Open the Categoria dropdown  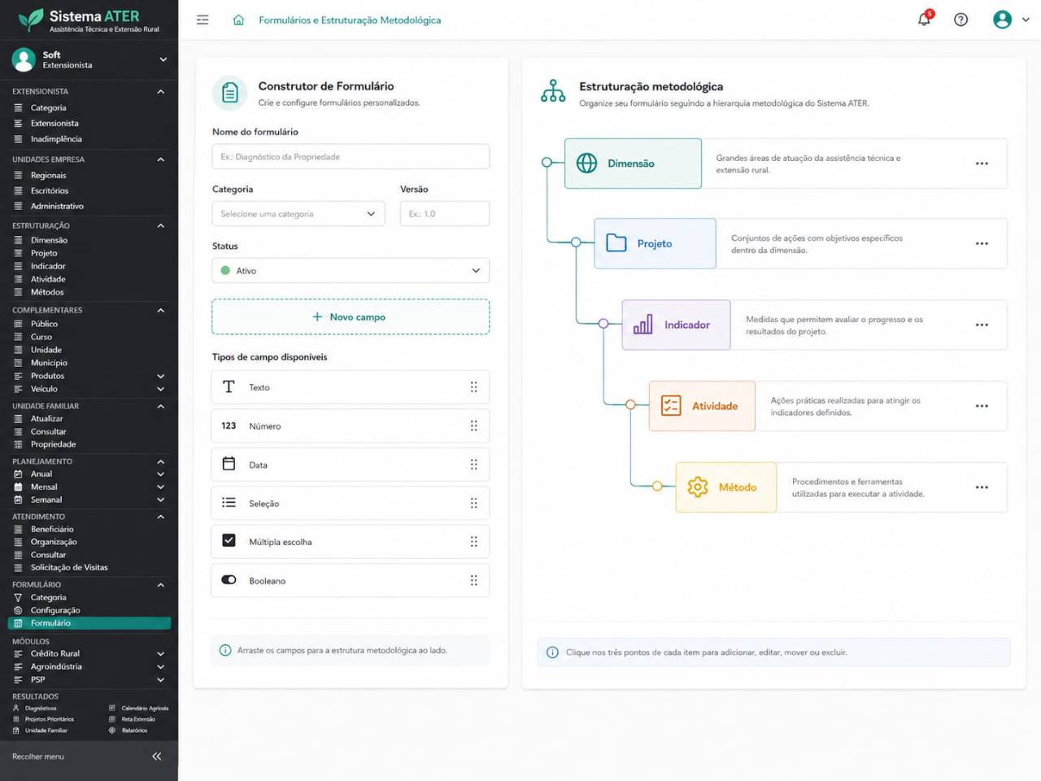point(298,214)
